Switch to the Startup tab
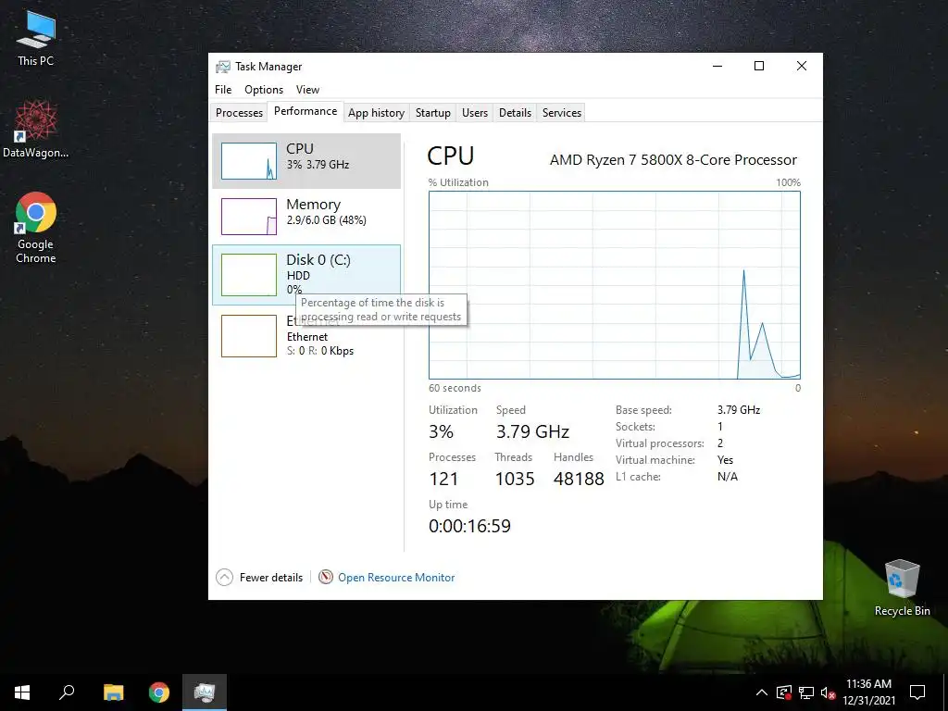Image resolution: width=948 pixels, height=711 pixels. click(433, 112)
